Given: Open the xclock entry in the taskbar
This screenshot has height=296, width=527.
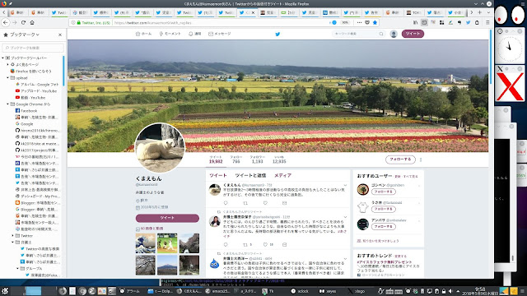Looking at the screenshot, I should [300, 291].
